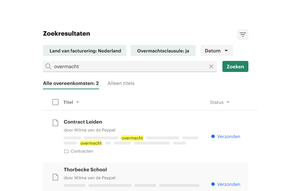
Task: Open the Contracten folder label
Action: [82, 151]
